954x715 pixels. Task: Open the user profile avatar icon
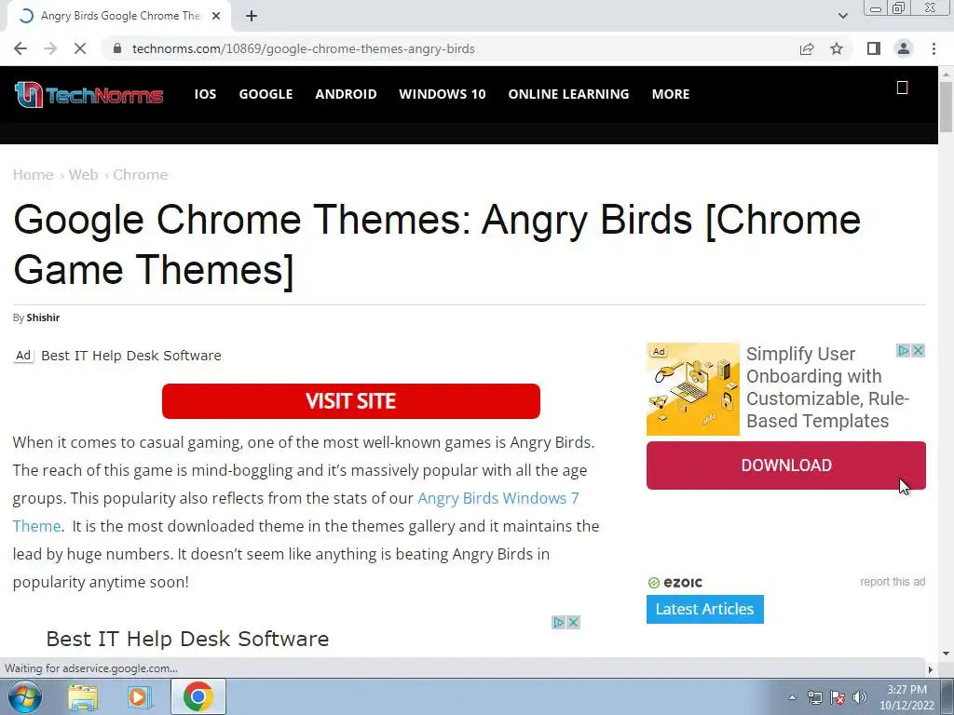(904, 48)
